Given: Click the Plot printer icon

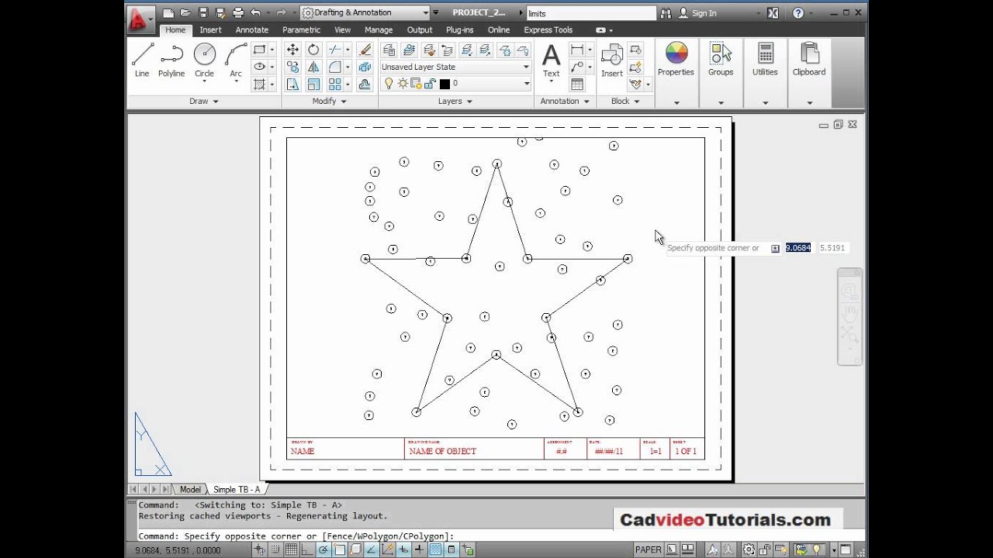Looking at the screenshot, I should tap(238, 13).
